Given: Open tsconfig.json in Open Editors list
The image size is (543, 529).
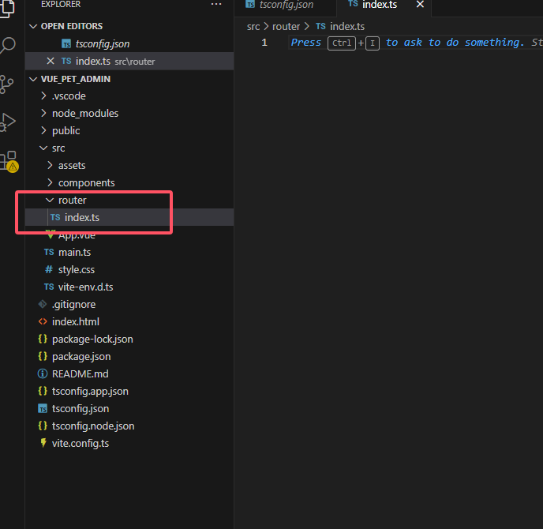Looking at the screenshot, I should click(129, 44).
